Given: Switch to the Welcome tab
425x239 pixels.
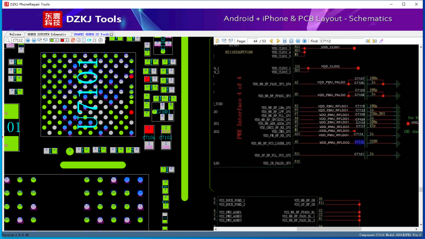Looking at the screenshot, I should [x=15, y=34].
